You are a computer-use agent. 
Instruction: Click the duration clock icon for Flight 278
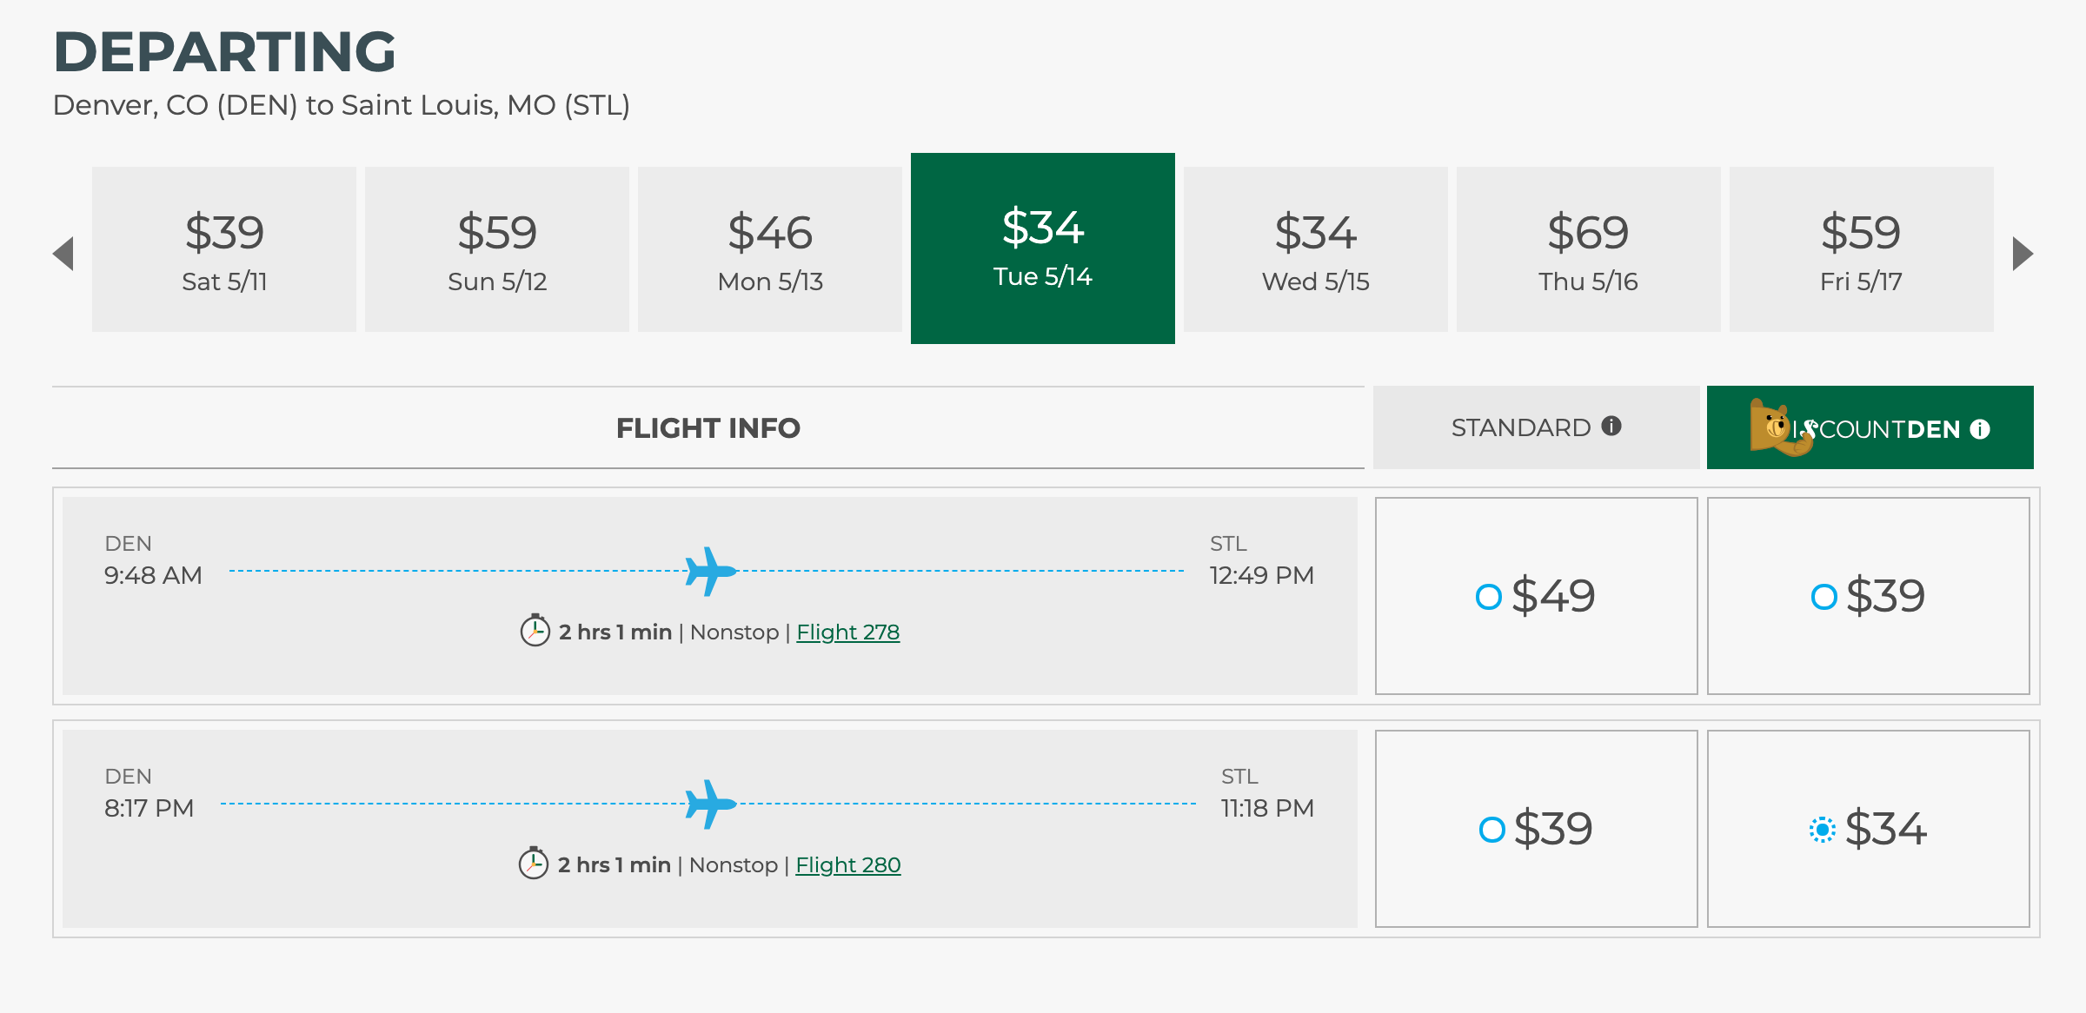pos(535,631)
